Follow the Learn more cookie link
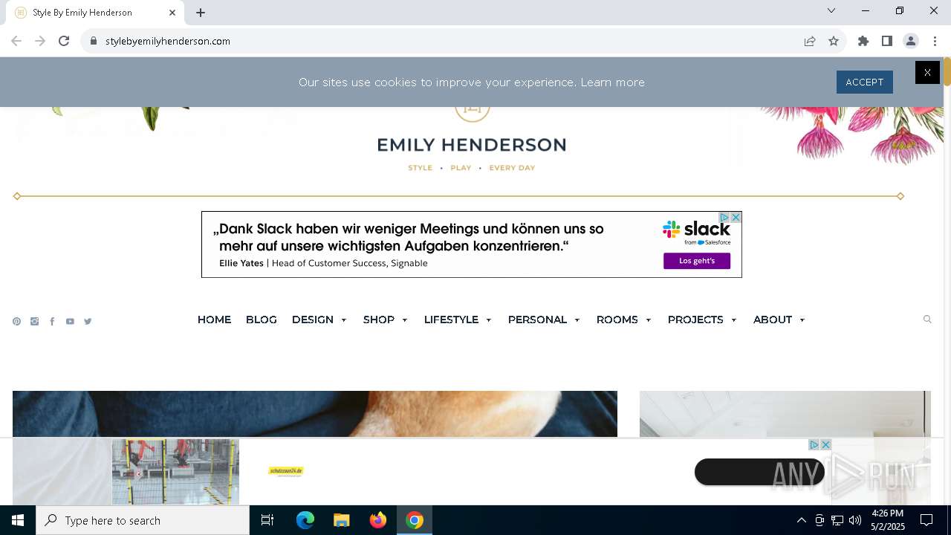 tap(612, 82)
